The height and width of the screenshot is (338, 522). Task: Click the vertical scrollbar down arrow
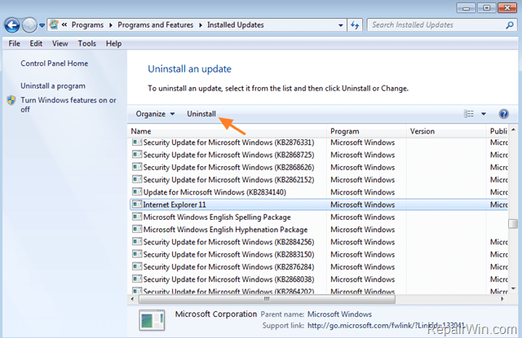[x=513, y=288]
